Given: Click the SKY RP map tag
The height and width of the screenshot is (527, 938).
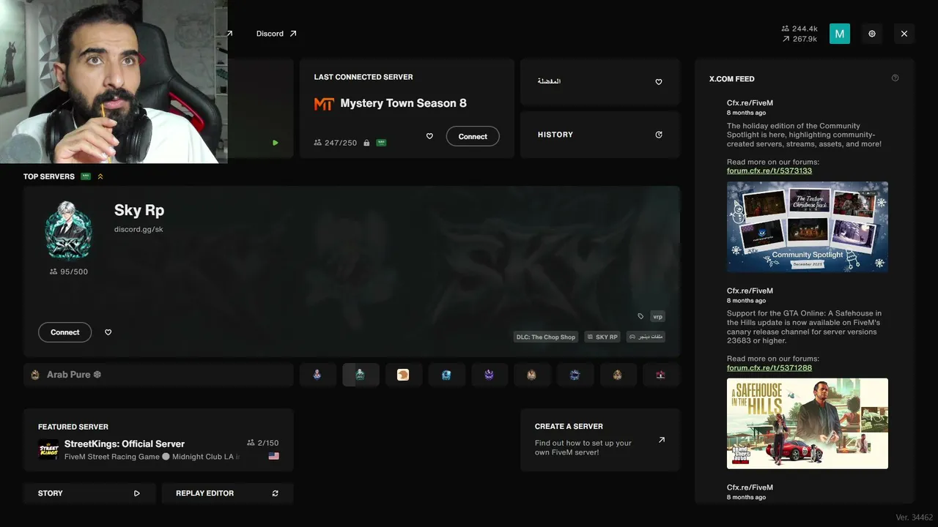Looking at the screenshot, I should pyautogui.click(x=603, y=337).
